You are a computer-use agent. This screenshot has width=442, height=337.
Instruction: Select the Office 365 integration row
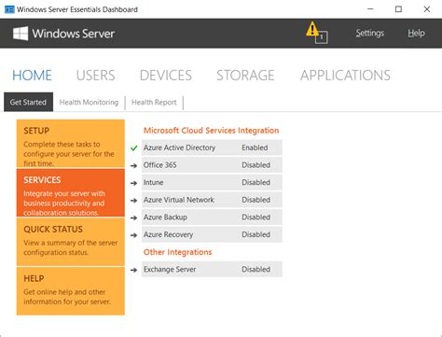[x=212, y=165]
